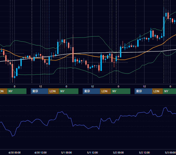Select the 東京 session block above 4/30 12:00
The width and height of the screenshot is (176, 155).
coord(39,91)
